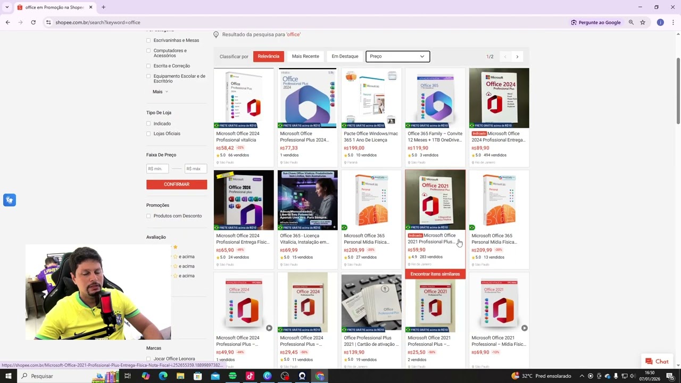Open the Preço sort dropdown
This screenshot has width=681, height=383.
[397, 56]
